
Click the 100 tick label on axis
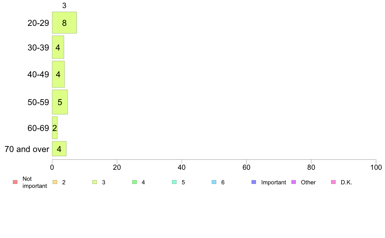(376, 168)
